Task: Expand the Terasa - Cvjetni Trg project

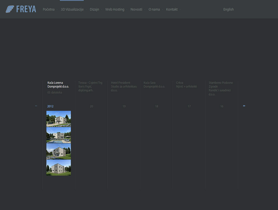Action: point(90,83)
